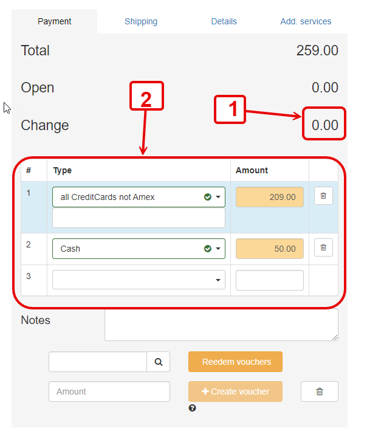Click the voucher search magnifier icon
367x445 pixels.
[159, 362]
